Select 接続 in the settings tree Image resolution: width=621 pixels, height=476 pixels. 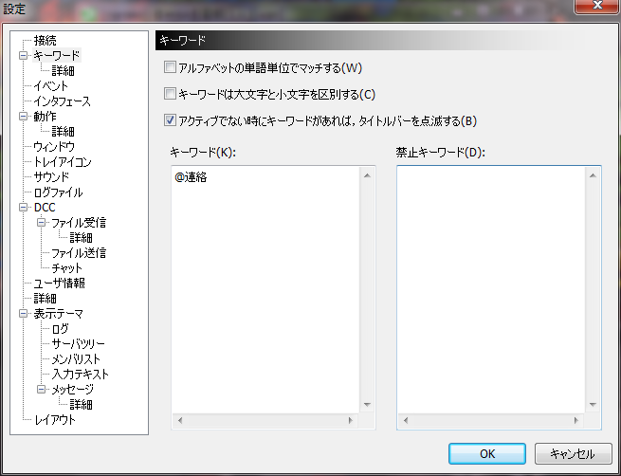tap(45, 41)
